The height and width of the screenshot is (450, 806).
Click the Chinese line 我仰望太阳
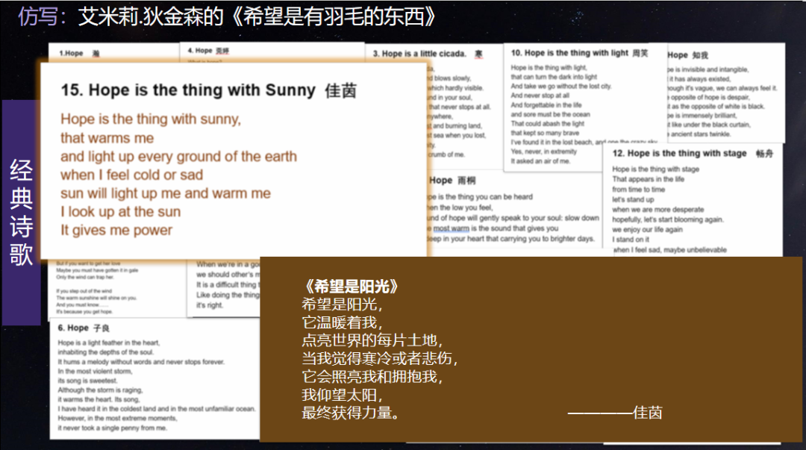click(342, 395)
